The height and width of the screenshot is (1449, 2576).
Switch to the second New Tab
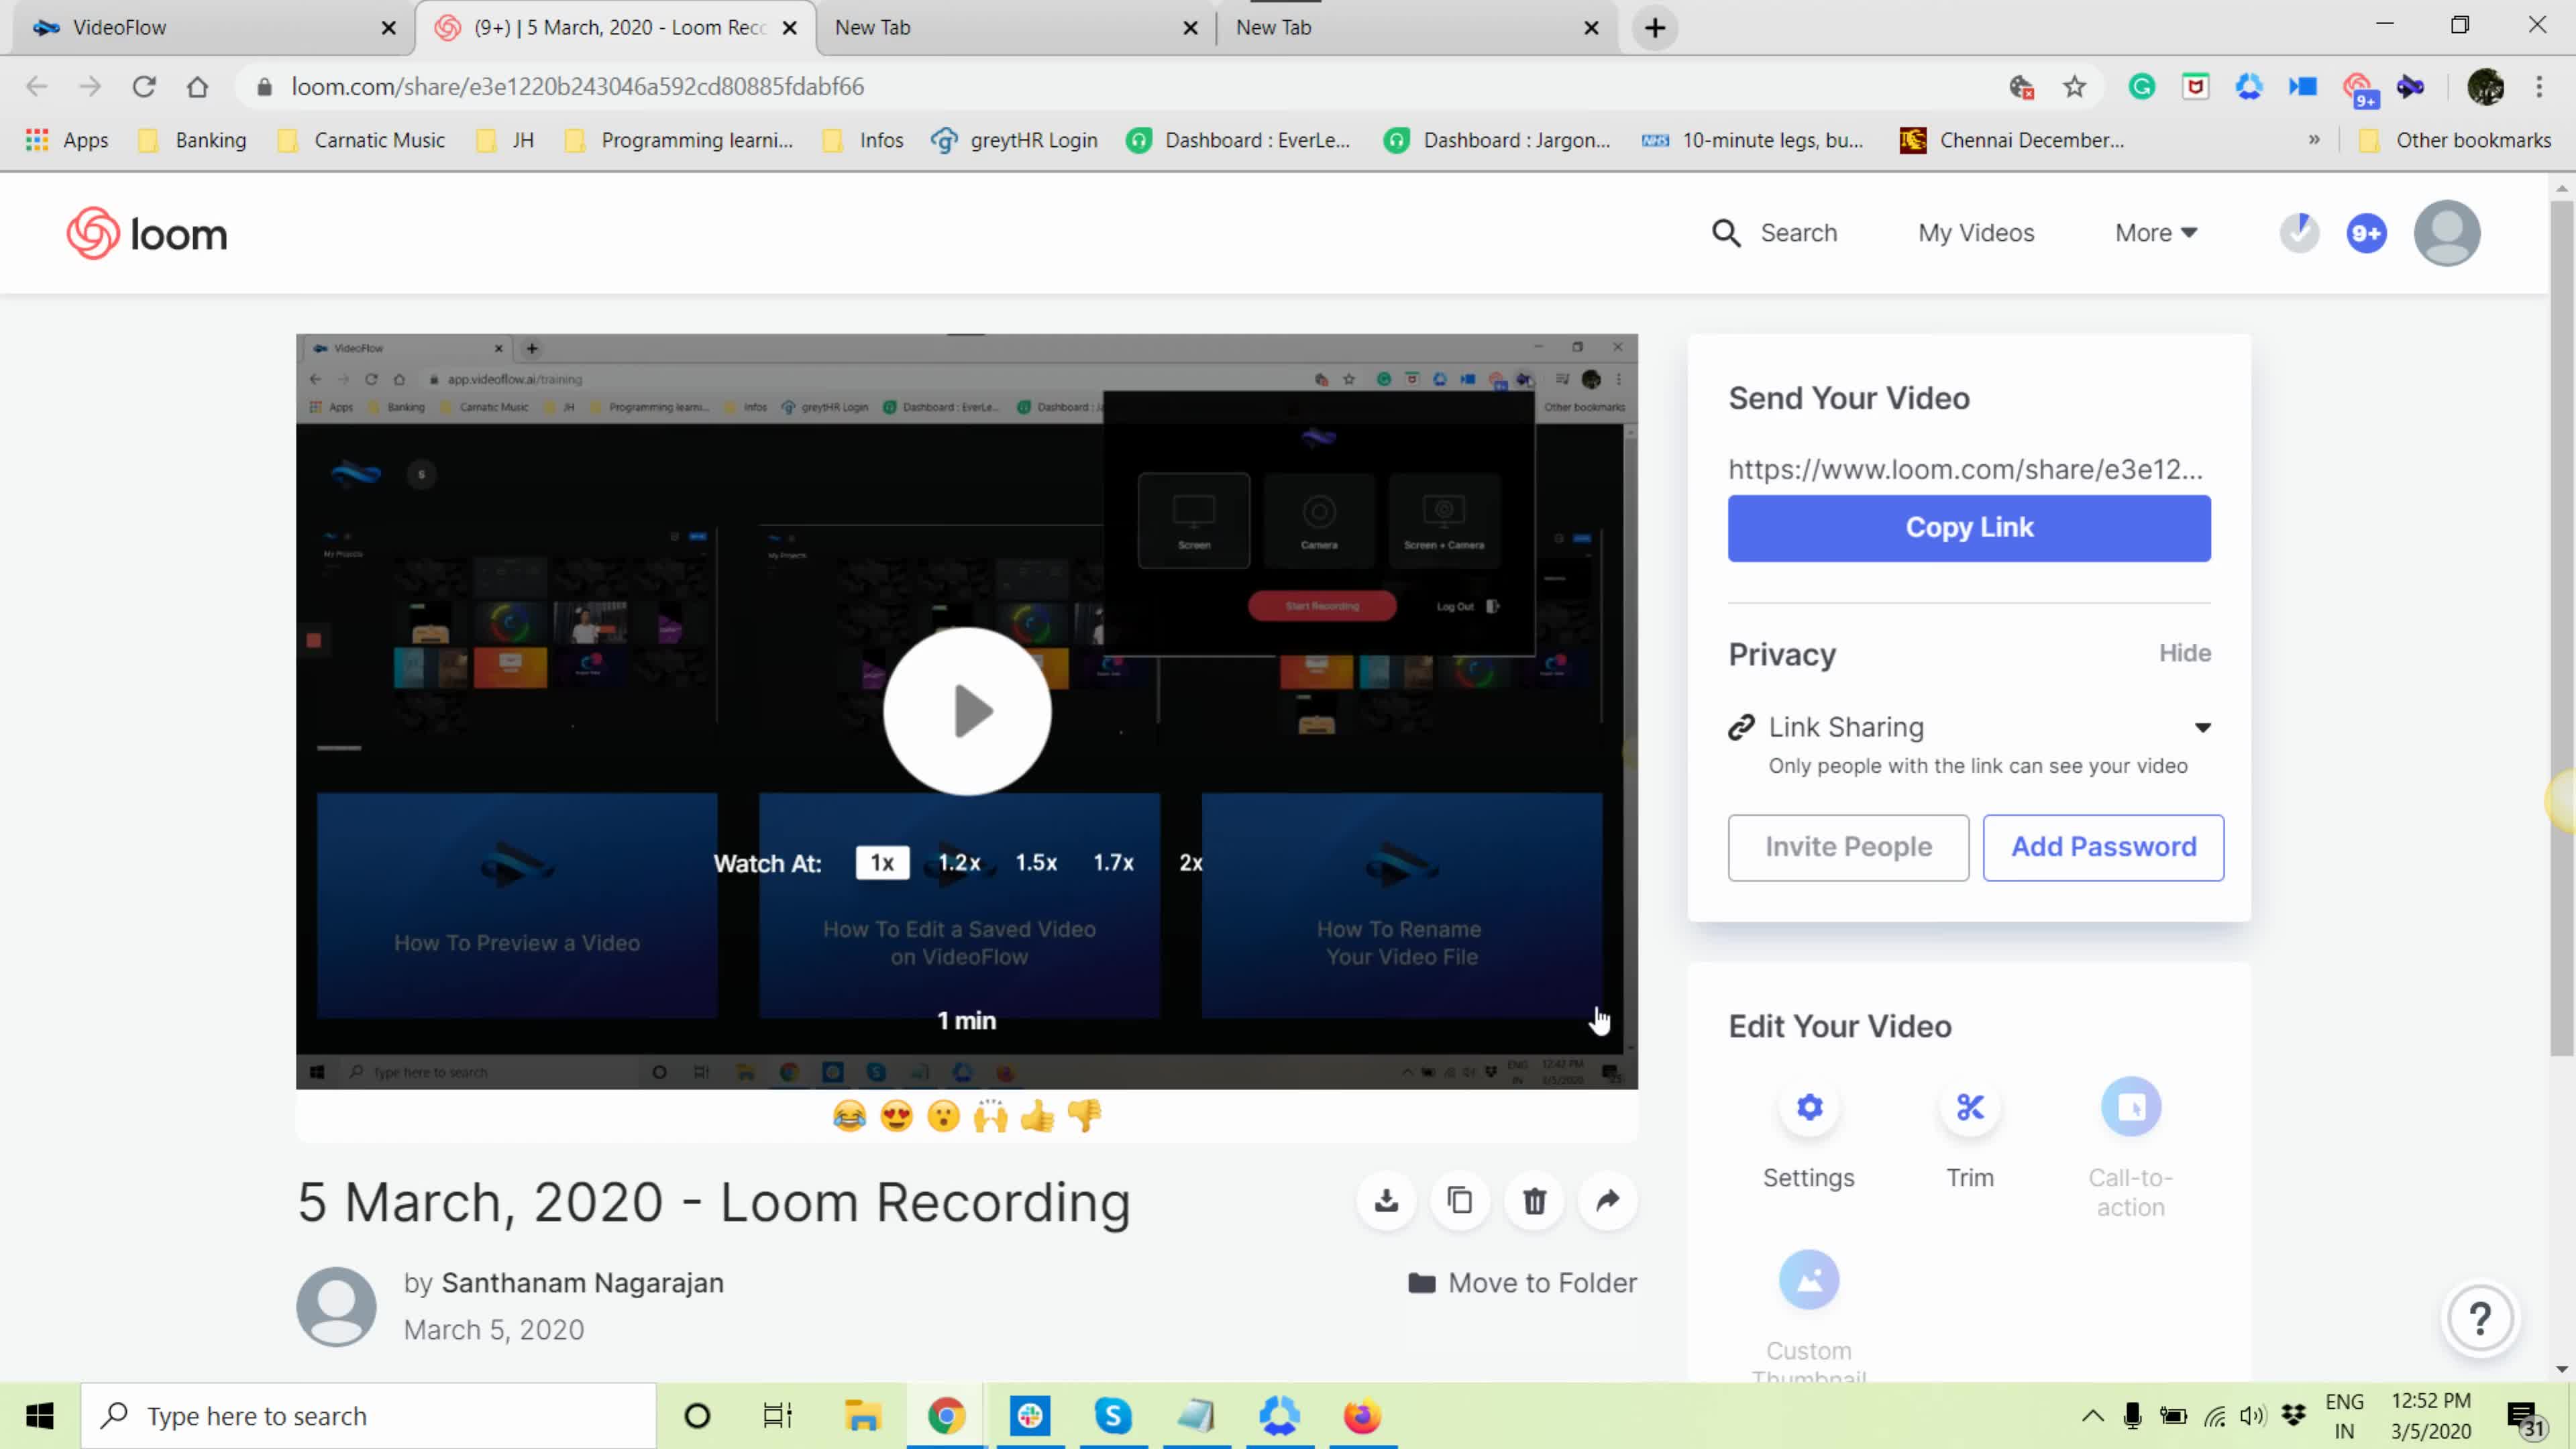tap(1417, 28)
